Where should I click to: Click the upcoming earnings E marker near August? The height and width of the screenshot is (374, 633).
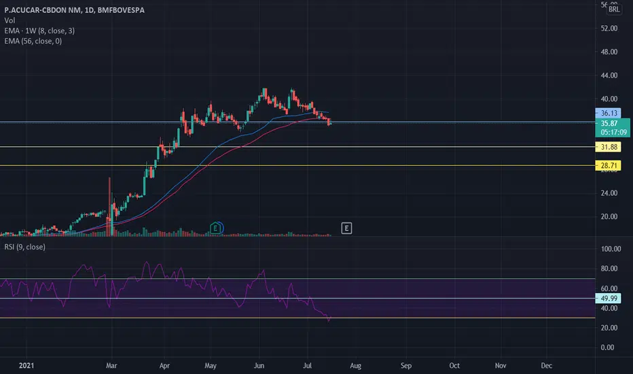point(346,228)
